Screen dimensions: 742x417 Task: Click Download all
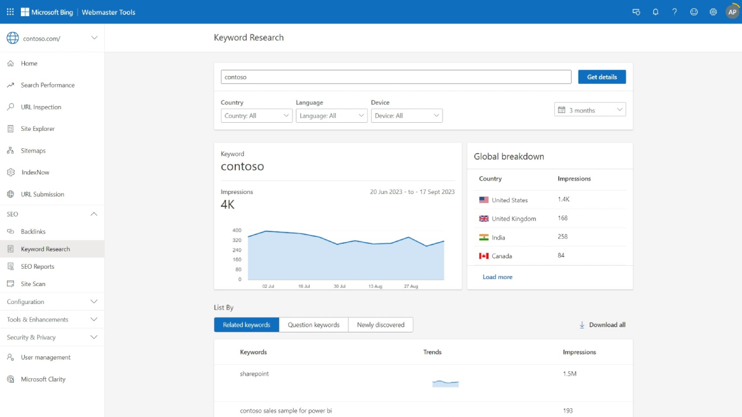(607, 325)
